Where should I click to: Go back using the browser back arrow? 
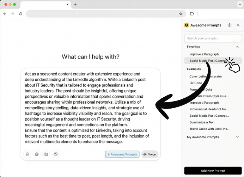pos(5,14)
